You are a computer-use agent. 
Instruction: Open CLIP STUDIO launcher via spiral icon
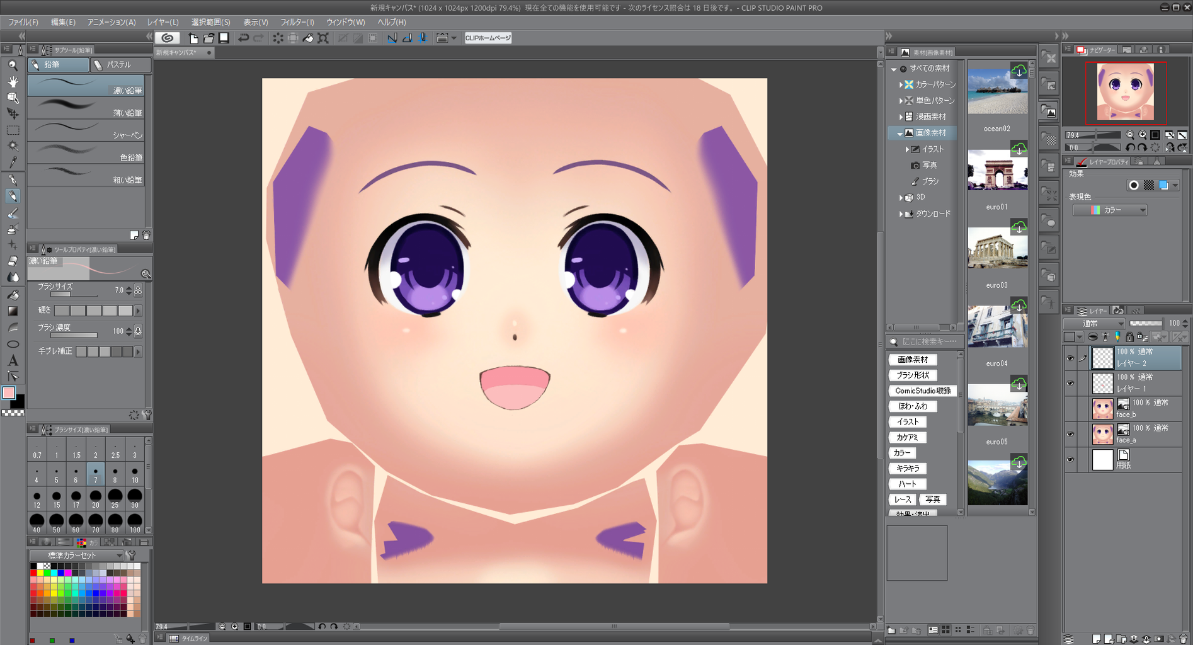click(x=168, y=38)
